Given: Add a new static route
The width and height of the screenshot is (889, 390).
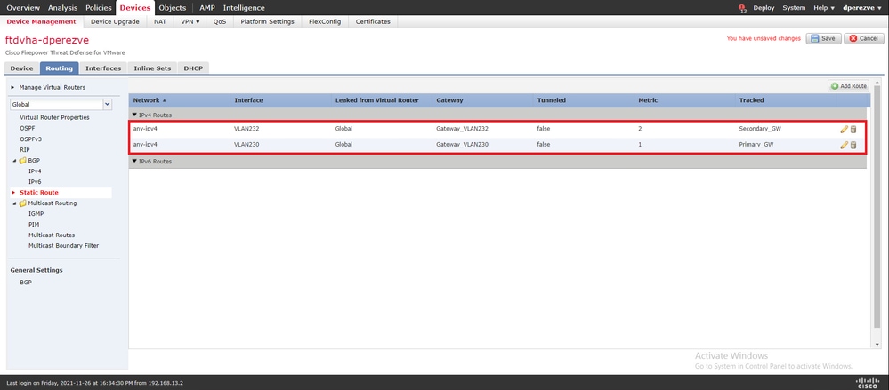Looking at the screenshot, I should (x=848, y=86).
